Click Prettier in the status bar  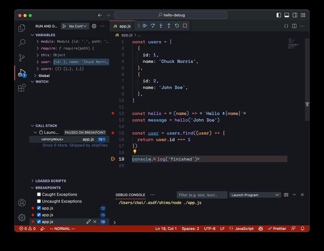[277, 229]
